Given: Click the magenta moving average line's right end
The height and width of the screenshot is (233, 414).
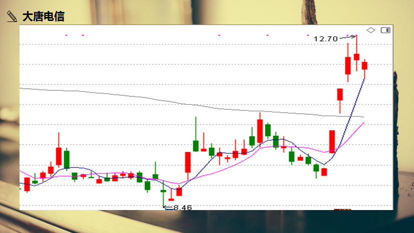Looking at the screenshot, I should pos(363,123).
